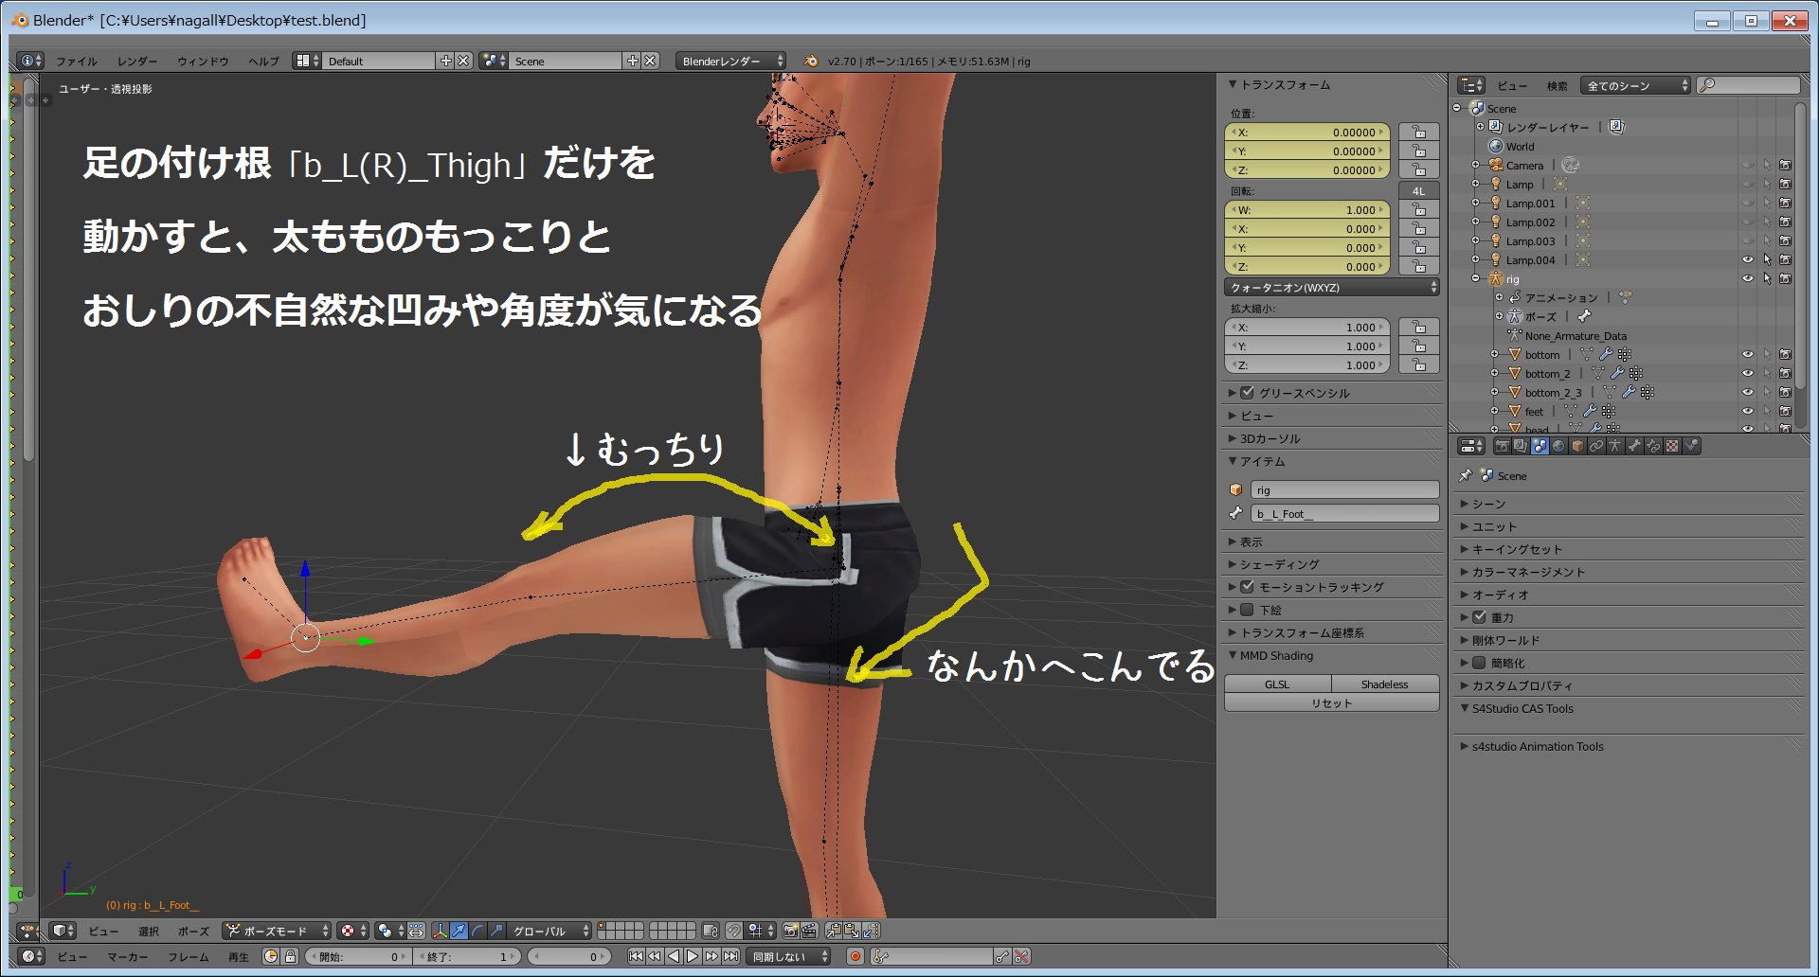Lock position X in Transform panel
Image resolution: width=1819 pixels, height=977 pixels.
tap(1418, 133)
